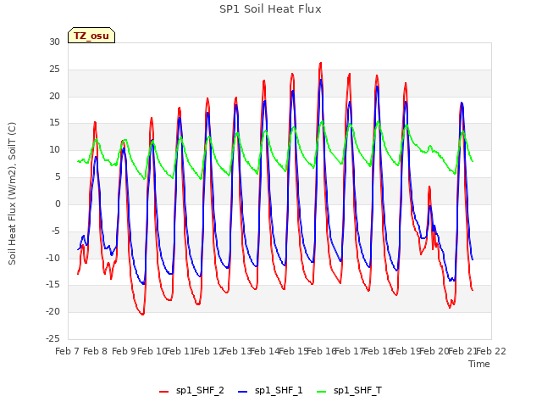Toggle the sp1_SHF_1 legend entry
Viewport: 542px width, 407px height.
(x=270, y=391)
